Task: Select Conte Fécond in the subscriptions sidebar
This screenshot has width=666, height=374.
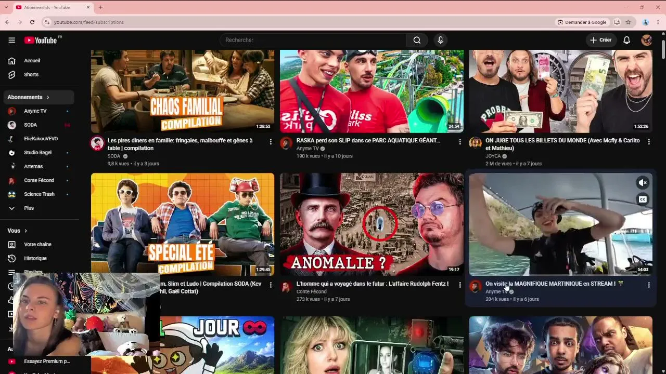Action: pos(39,180)
